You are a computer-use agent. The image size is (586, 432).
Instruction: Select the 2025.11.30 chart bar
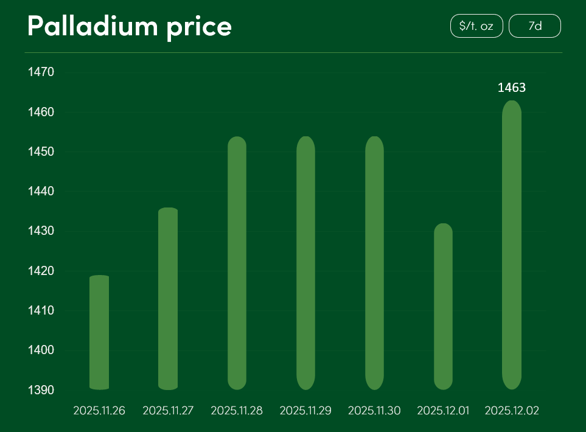[374, 263]
